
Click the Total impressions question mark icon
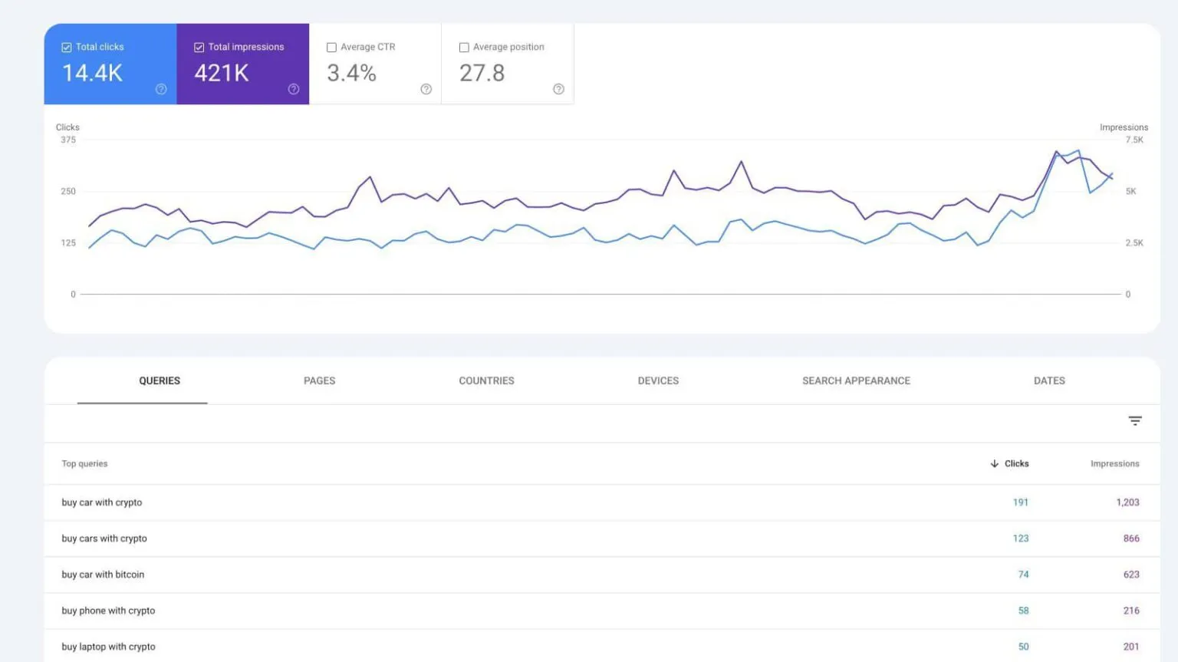point(294,89)
